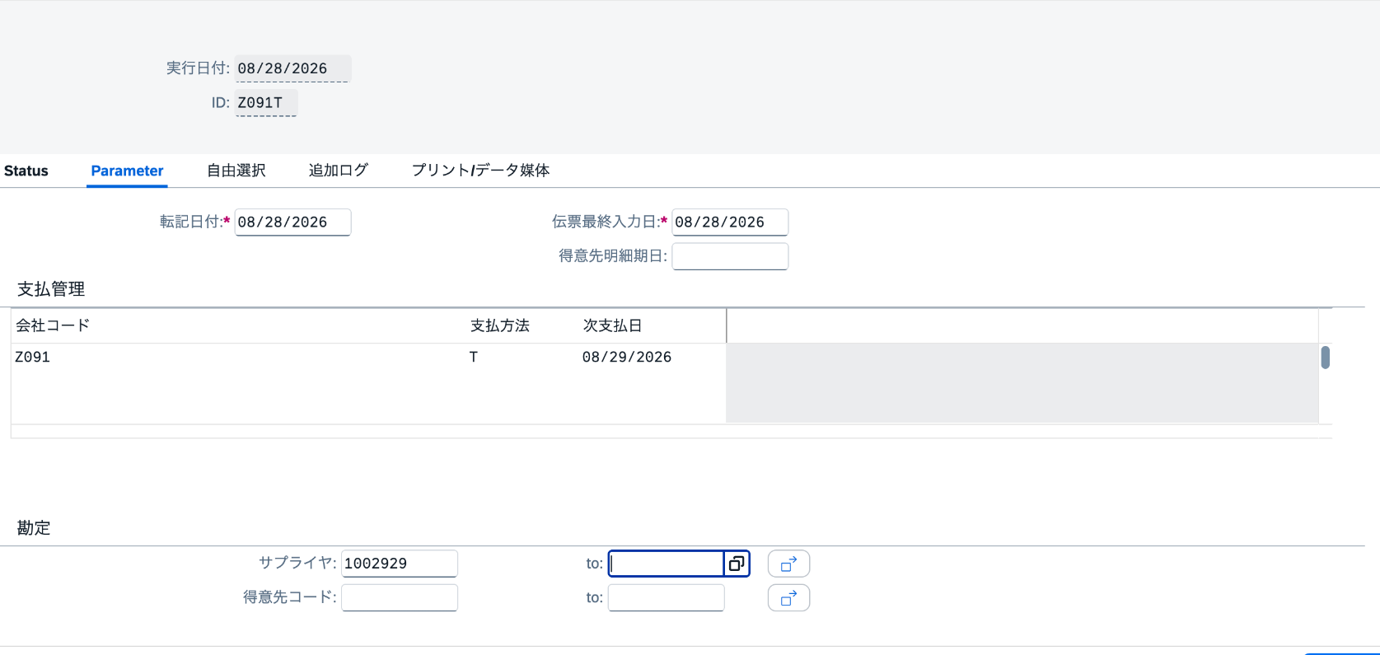Open multiple selection for サプライヤ
Image resolution: width=1380 pixels, height=655 pixels.
point(788,564)
